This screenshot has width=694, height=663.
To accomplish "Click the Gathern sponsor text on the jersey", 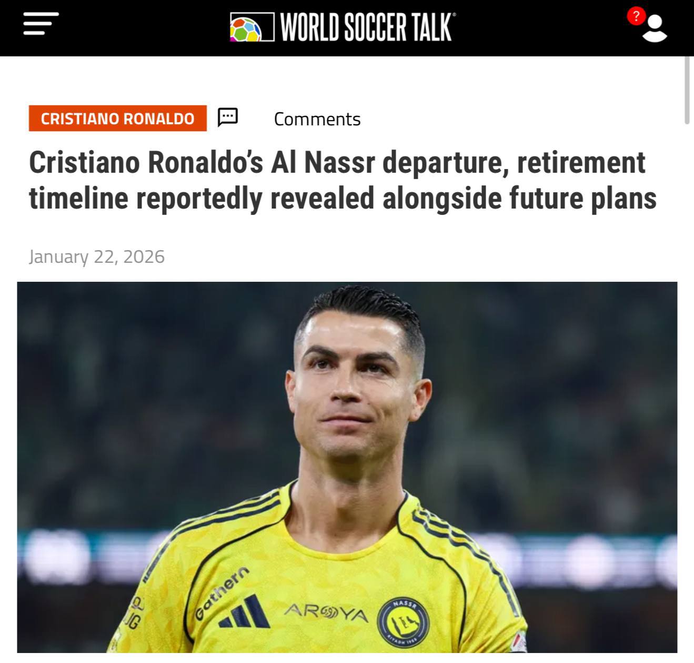I will [x=222, y=593].
